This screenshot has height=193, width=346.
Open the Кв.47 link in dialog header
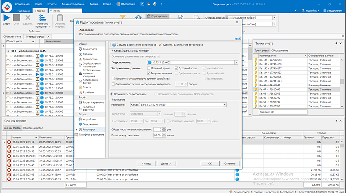pos(238,39)
